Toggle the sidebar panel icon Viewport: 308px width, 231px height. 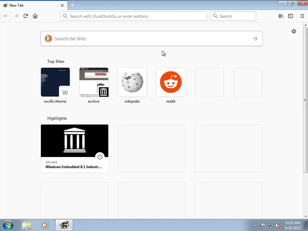click(x=291, y=16)
